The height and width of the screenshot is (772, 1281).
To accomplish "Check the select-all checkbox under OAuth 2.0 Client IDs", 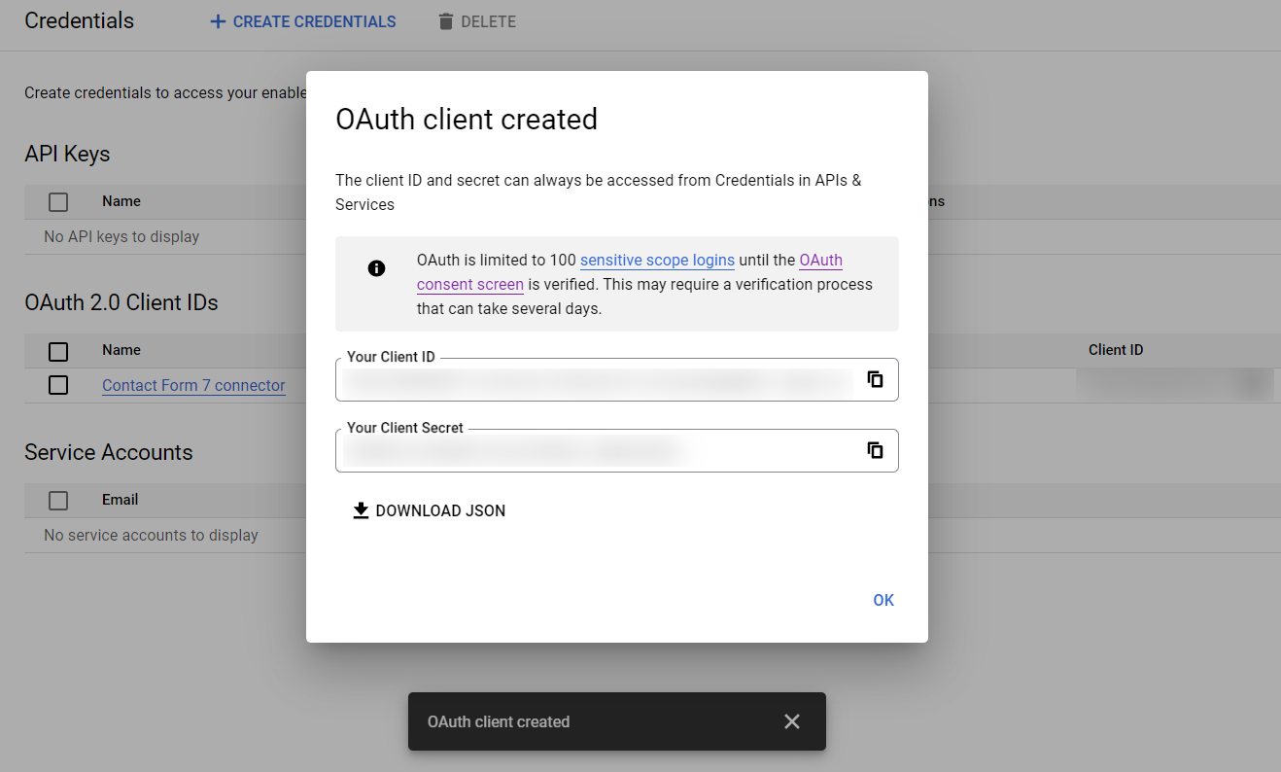I will [57, 351].
